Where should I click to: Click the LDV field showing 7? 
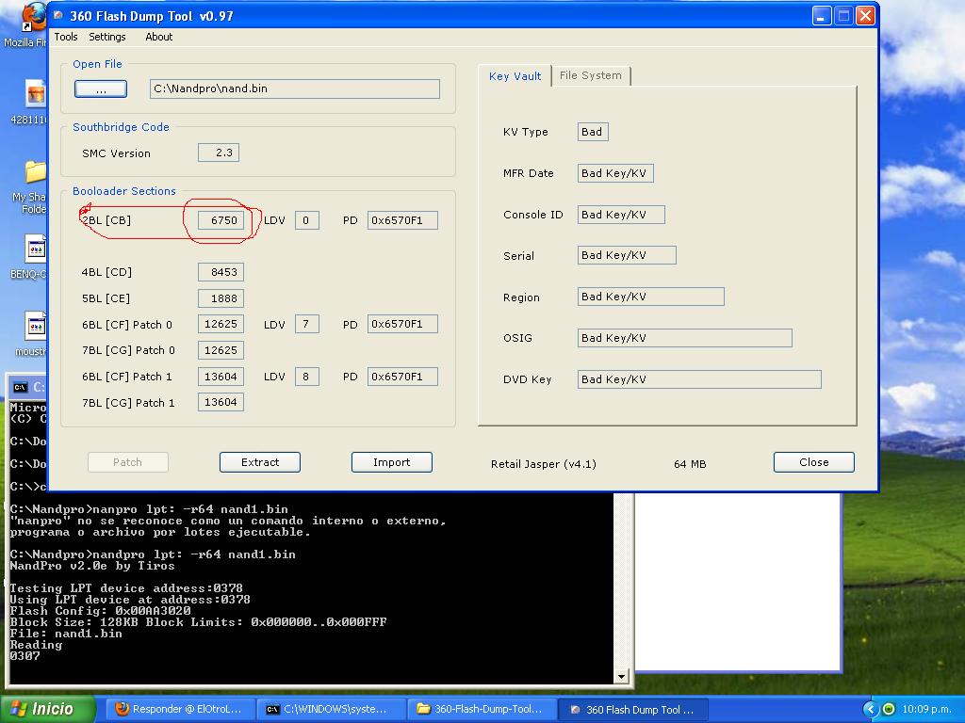coord(307,324)
